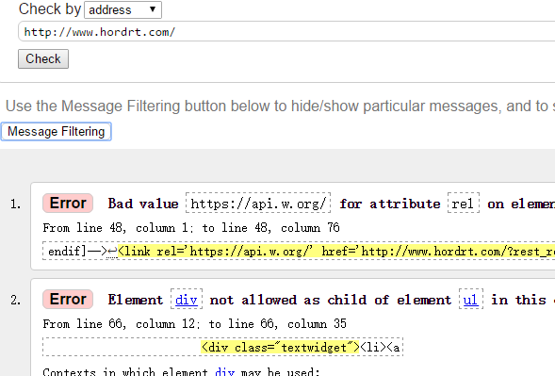This screenshot has width=555, height=376.
Task: Click the 'div' link in error 2 heading
Action: point(187,300)
